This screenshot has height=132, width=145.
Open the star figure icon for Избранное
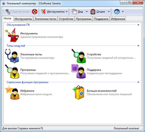pyautogui.click(x=12, y=92)
